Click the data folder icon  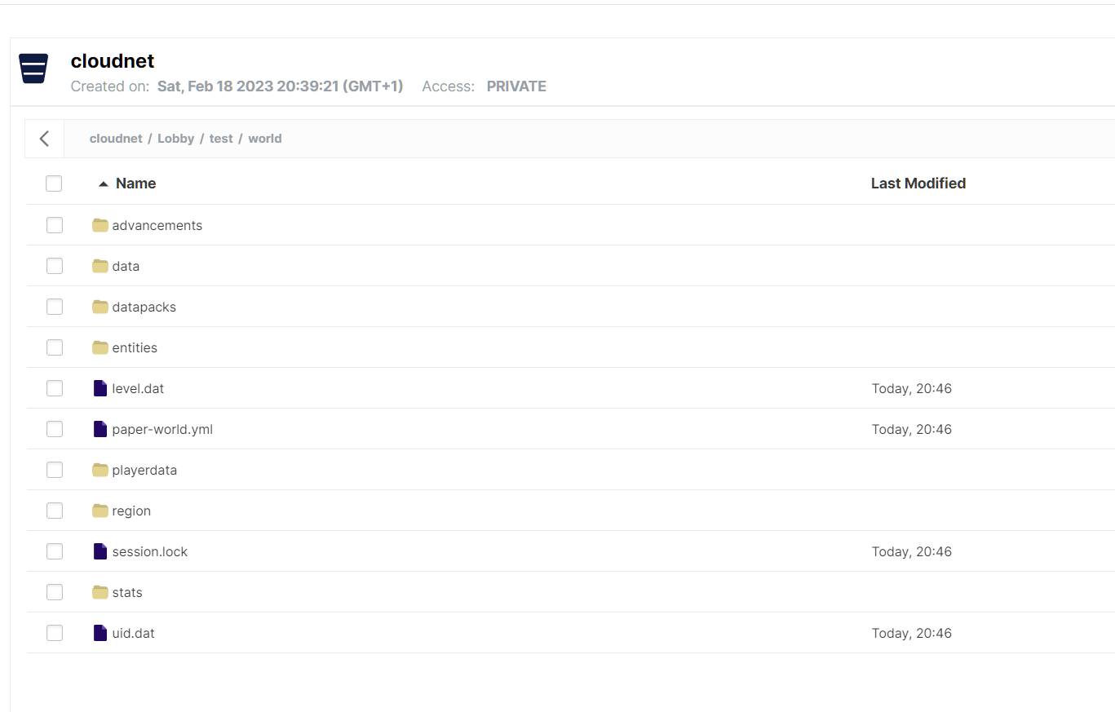(100, 266)
